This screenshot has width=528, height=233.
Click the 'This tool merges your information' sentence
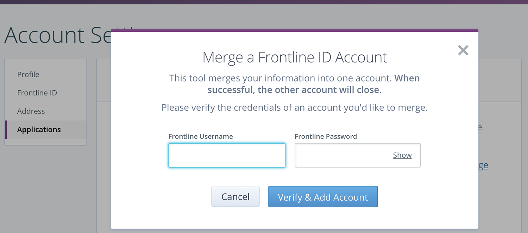(x=281, y=78)
